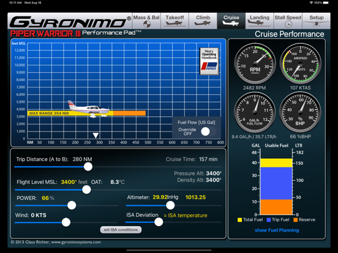Click the yellow 3400' flight level value
This screenshot has height=253, width=338.
(x=69, y=182)
